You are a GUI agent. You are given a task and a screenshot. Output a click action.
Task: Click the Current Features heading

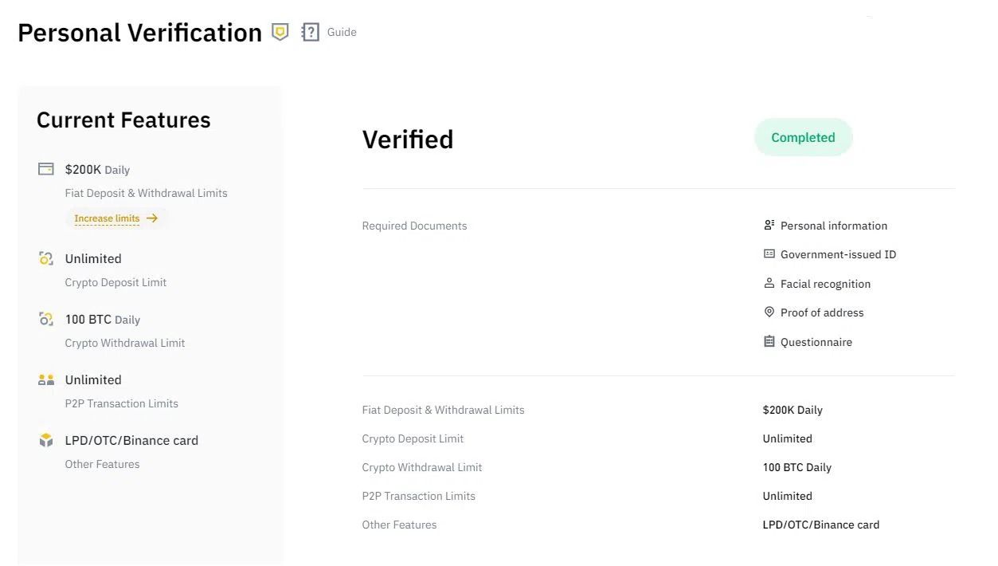pos(123,120)
